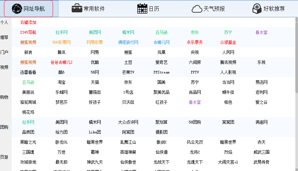
Task: Open the 黑暗之光 game link
Action: (x=28, y=142)
